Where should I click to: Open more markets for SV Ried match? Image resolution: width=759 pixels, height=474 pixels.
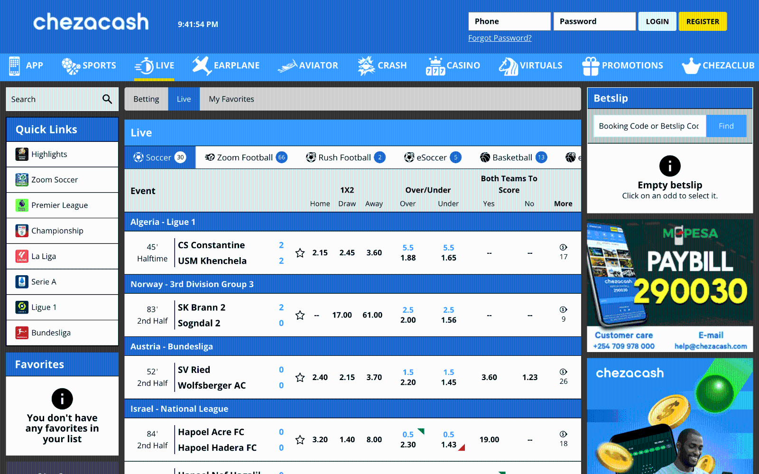(564, 376)
